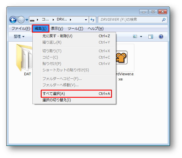Expand the chevron after DRV... breadcrumb
The height and width of the screenshot is (158, 182).
click(70, 20)
